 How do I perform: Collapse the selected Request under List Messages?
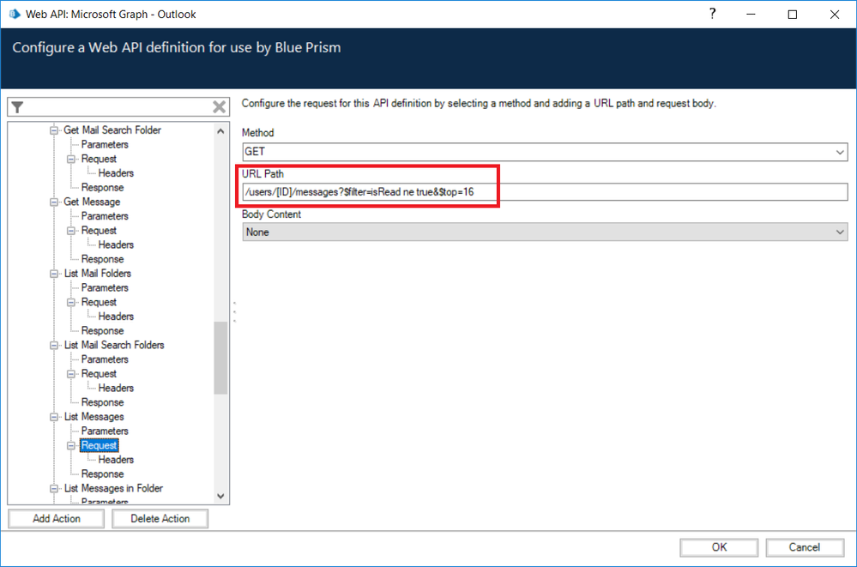[x=71, y=445]
